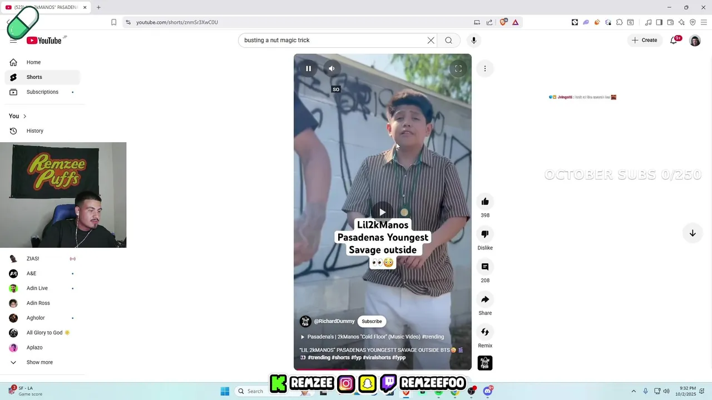Go to next Short with down arrow
Image resolution: width=712 pixels, height=400 pixels.
[693, 233]
